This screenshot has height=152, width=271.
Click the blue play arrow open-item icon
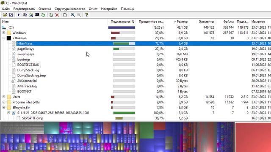click(x=19, y=15)
